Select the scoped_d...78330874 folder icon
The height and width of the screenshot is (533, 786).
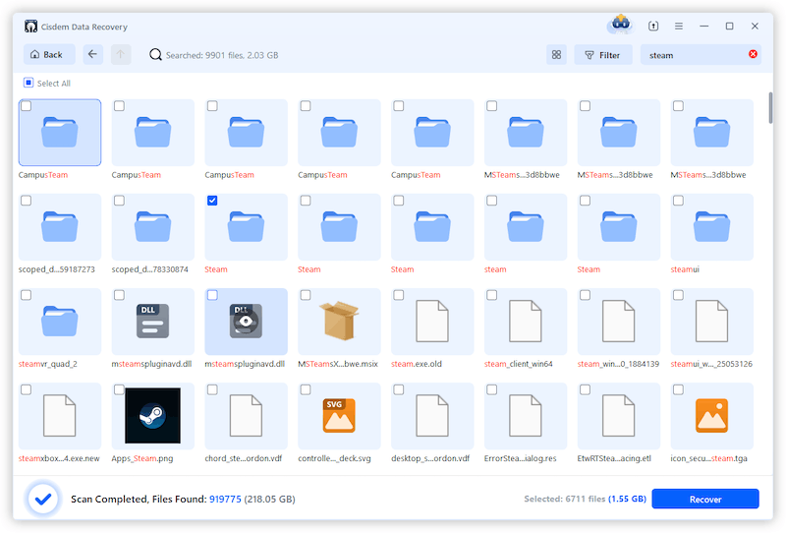[x=153, y=227]
